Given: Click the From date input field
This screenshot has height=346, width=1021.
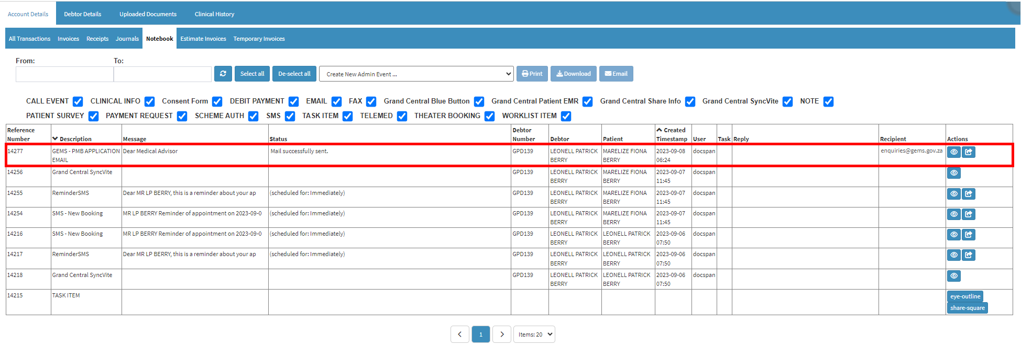Looking at the screenshot, I should [x=64, y=74].
